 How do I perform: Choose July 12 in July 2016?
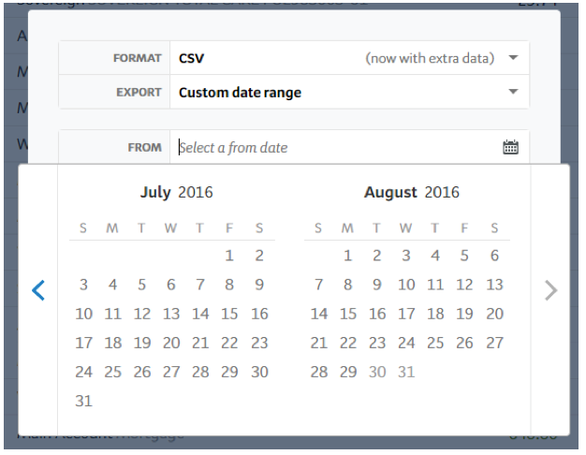pyautogui.click(x=142, y=314)
